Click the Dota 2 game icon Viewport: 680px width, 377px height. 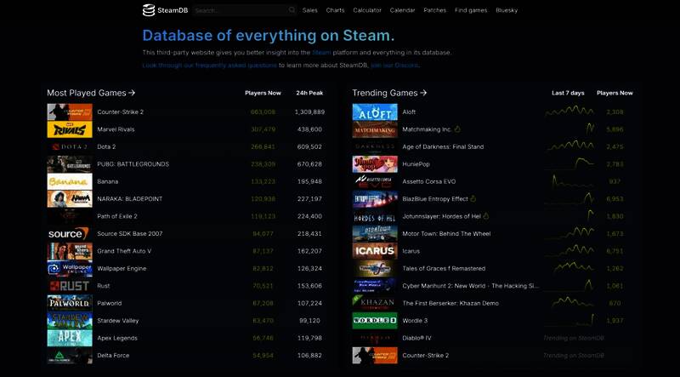tap(70, 146)
